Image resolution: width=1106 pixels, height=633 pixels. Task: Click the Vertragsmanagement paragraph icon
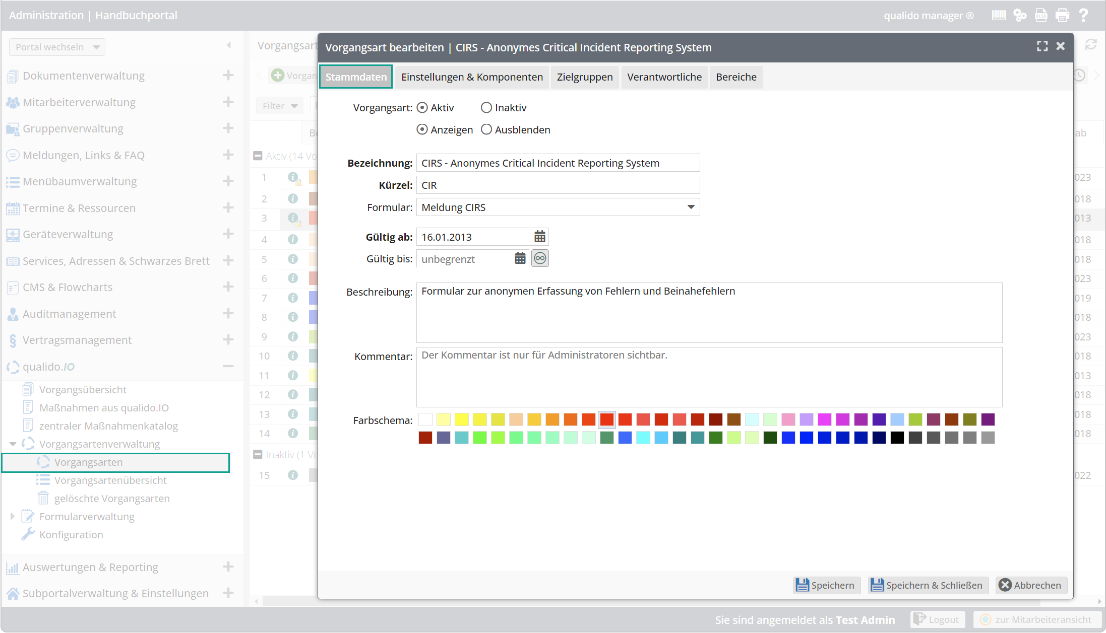point(13,340)
